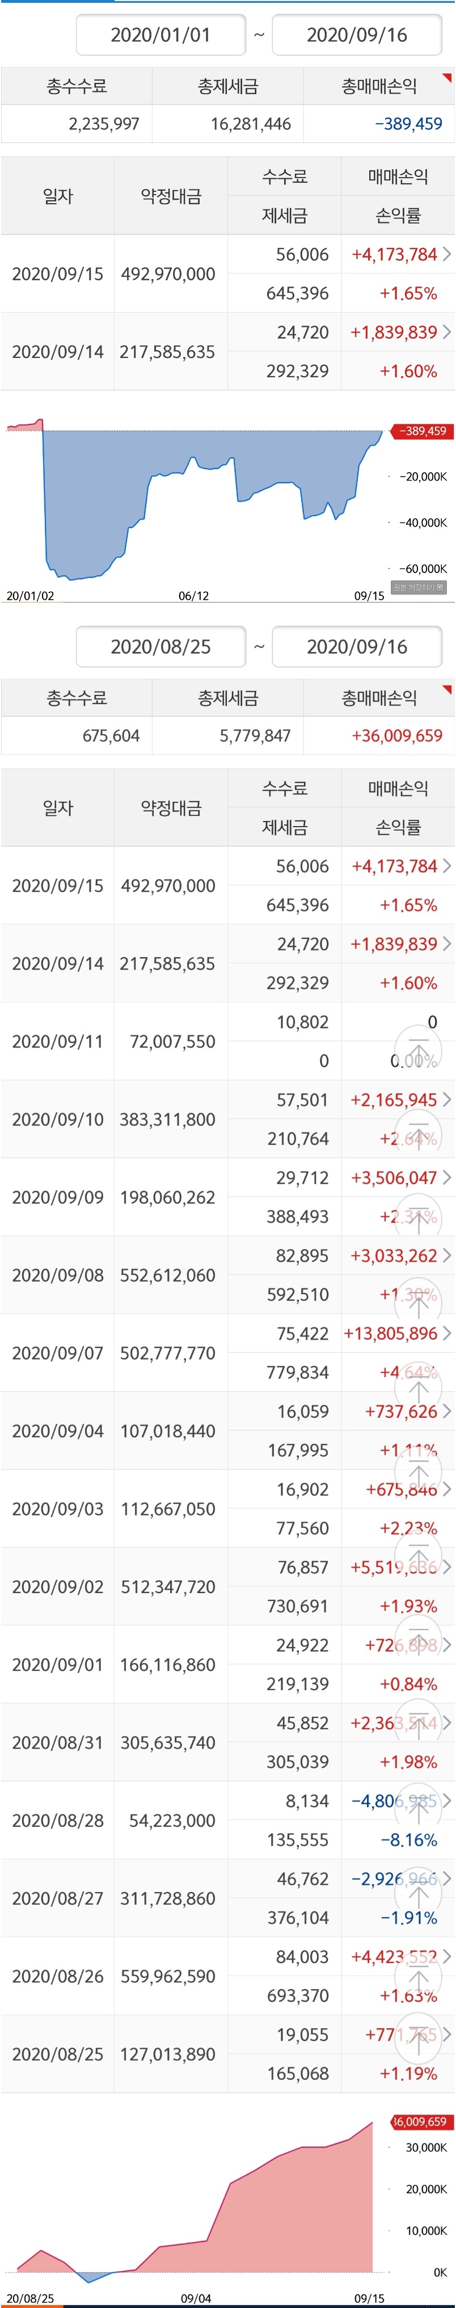
Task: Click the 36,009,659 red value tag on bottom chart
Action: [421, 2121]
